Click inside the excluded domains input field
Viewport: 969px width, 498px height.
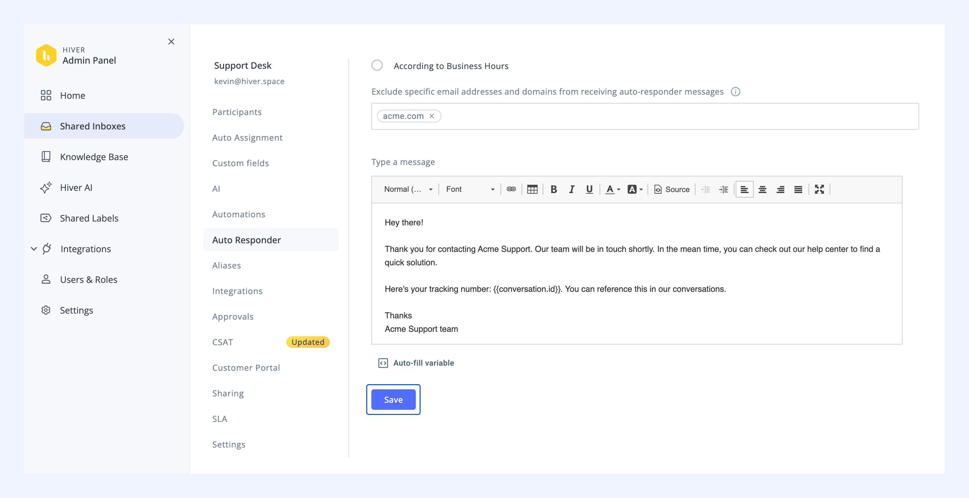pyautogui.click(x=645, y=116)
